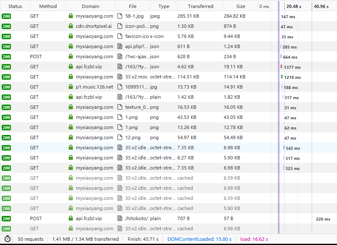Click the 285.31 KB transferred value
337x245 pixels.
pos(188,16)
